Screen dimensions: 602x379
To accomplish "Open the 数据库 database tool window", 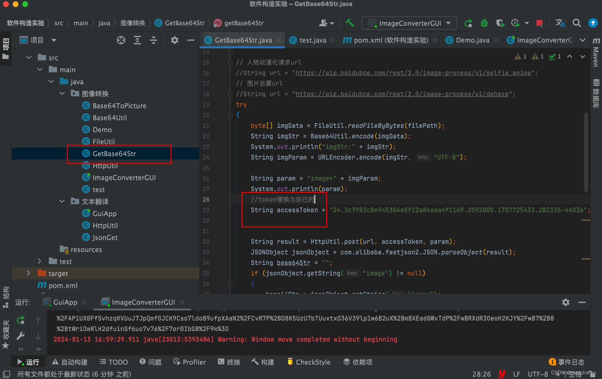I will pyautogui.click(x=596, y=93).
